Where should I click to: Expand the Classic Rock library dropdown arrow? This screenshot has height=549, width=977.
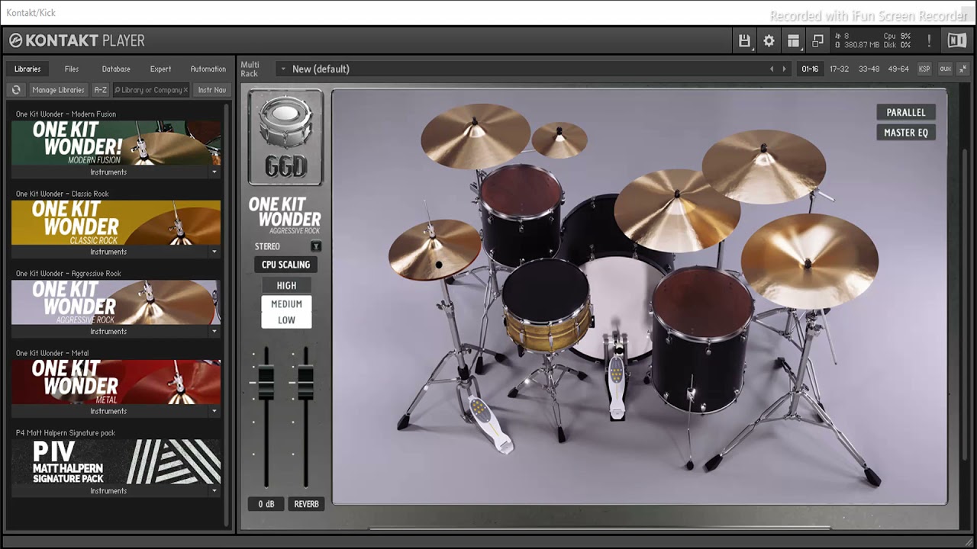coord(214,252)
